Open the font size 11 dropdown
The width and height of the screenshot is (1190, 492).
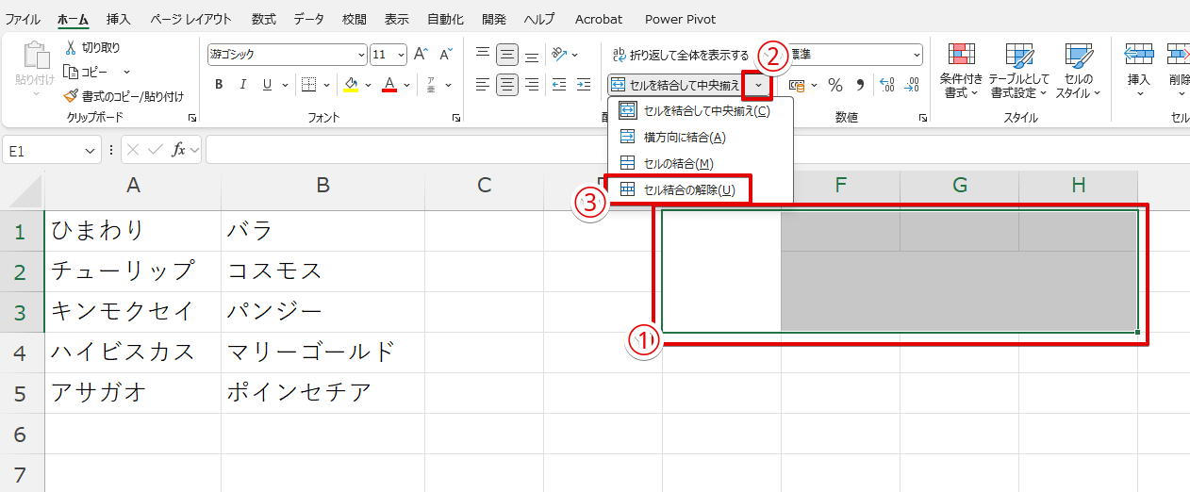click(402, 55)
